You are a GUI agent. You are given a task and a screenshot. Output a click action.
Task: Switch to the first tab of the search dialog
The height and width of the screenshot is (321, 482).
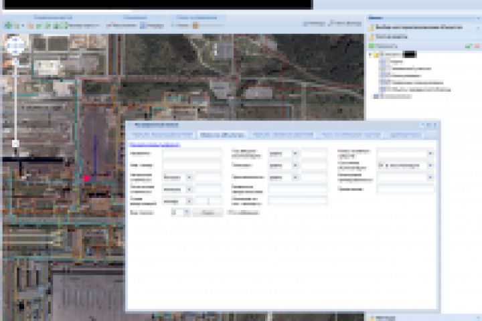(161, 134)
